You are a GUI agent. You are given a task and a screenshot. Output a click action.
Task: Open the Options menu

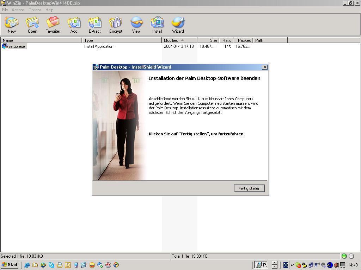pos(35,9)
